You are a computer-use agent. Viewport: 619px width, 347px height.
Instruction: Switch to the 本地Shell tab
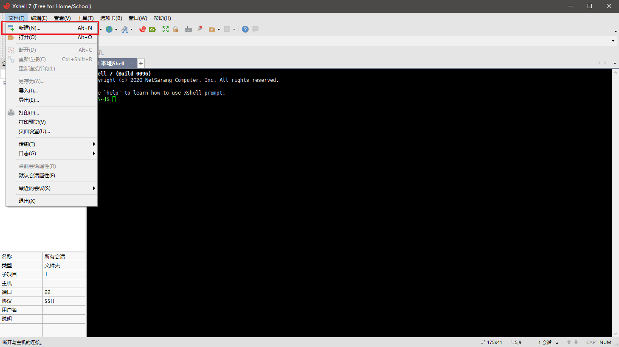113,63
